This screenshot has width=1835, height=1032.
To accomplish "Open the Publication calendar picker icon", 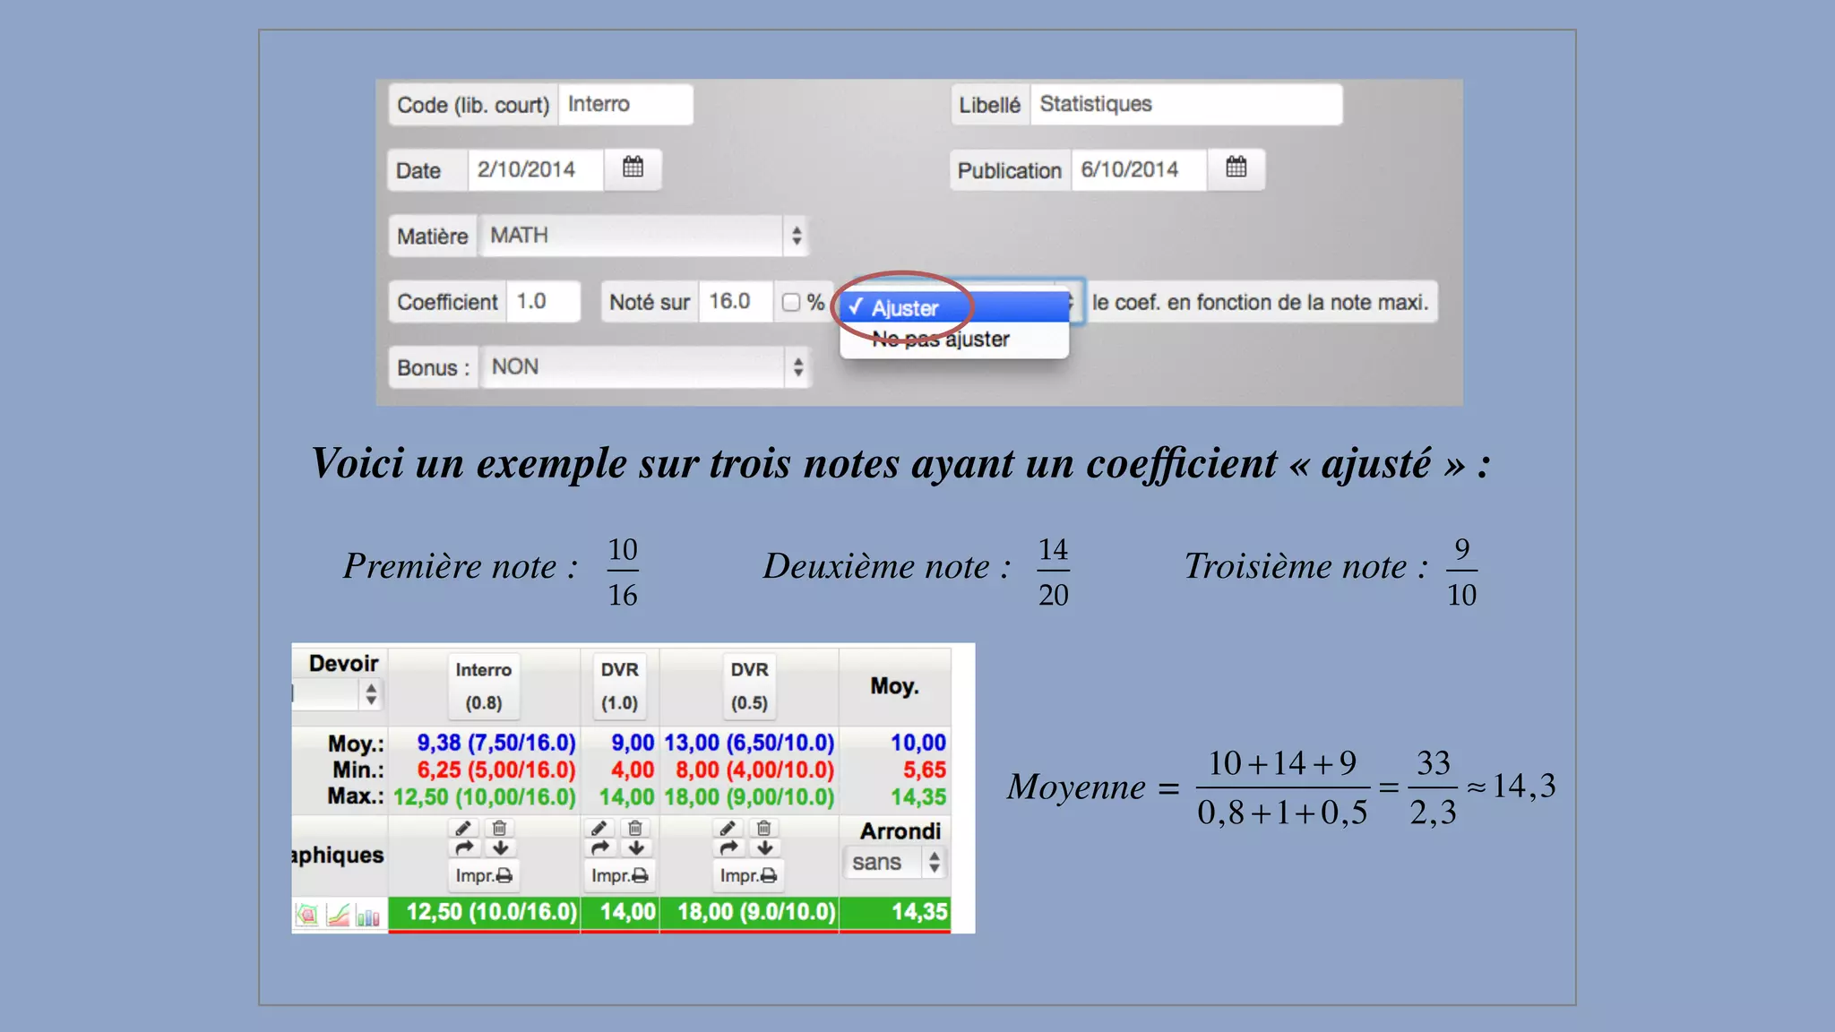I will click(x=1236, y=168).
